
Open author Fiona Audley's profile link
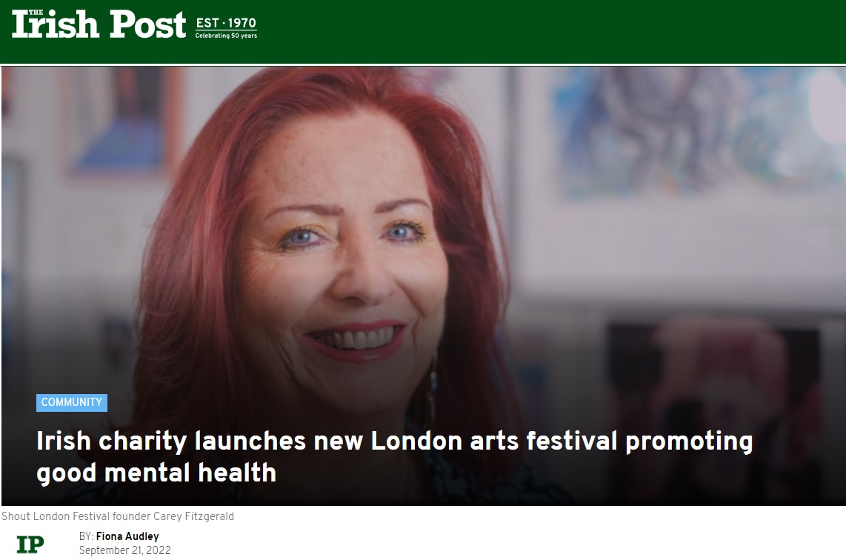127,536
